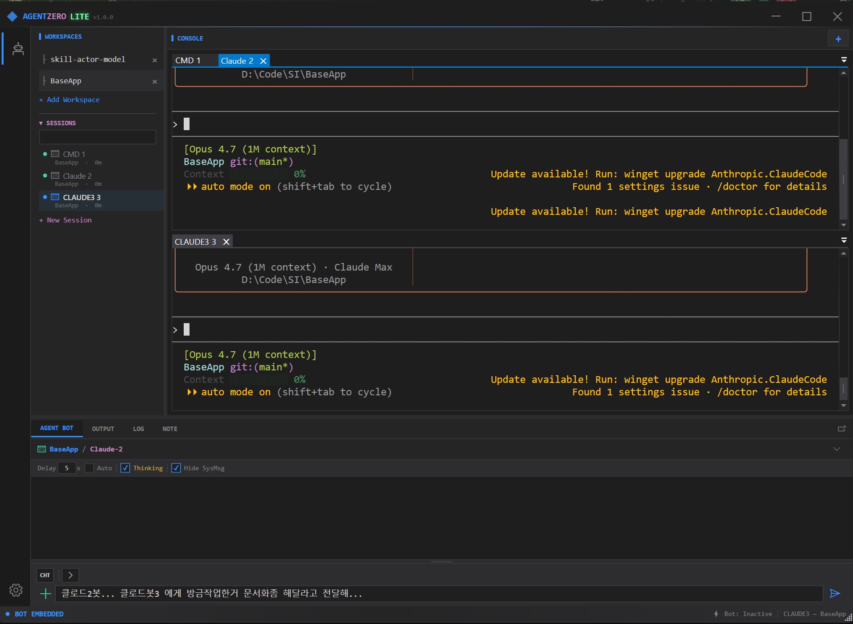Click the double-chevron icon on CLAUDE3 3 console

844,240
